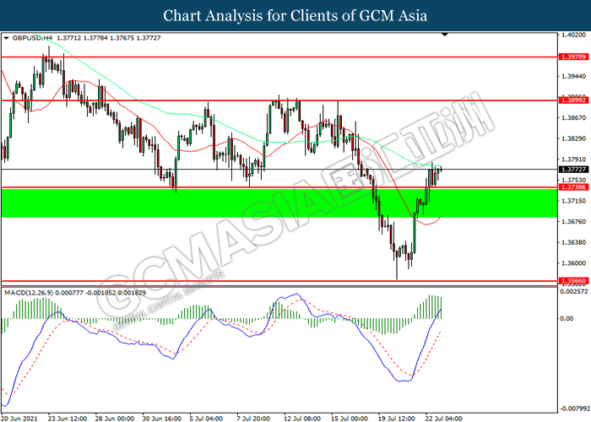Select the 1.38992 red price label

(x=573, y=100)
